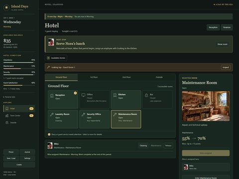Click the Bar padlock icon
Image resolution: width=239 pixels, height=179 pixels.
point(146,95)
